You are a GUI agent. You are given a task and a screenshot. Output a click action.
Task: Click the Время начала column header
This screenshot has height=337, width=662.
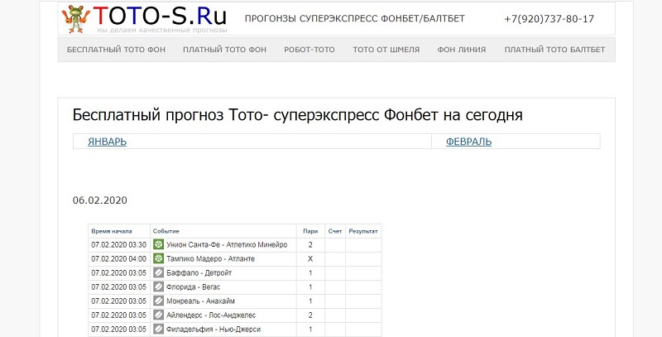pyautogui.click(x=112, y=230)
